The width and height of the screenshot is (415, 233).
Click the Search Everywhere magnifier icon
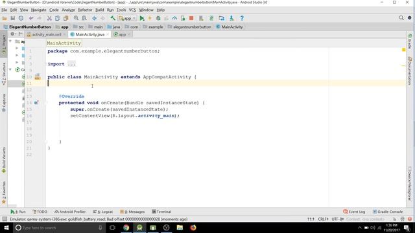401,18
